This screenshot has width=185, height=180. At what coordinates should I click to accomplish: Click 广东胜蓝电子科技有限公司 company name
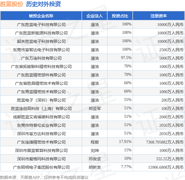[41, 25]
